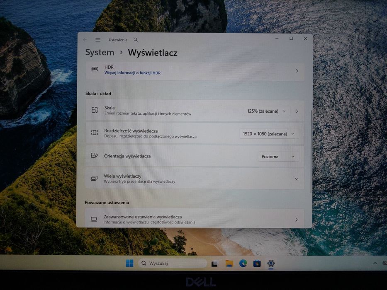This screenshot has width=387, height=290.
Task: Click the Zaawansowane ustawienia wyświetlacza label
Action: 143,217
